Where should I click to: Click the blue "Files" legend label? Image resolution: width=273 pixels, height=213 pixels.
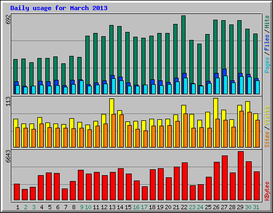267,43
